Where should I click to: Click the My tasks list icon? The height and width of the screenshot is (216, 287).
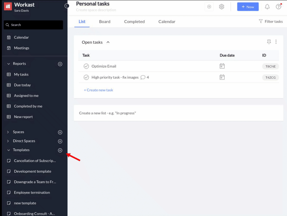(x=9, y=74)
